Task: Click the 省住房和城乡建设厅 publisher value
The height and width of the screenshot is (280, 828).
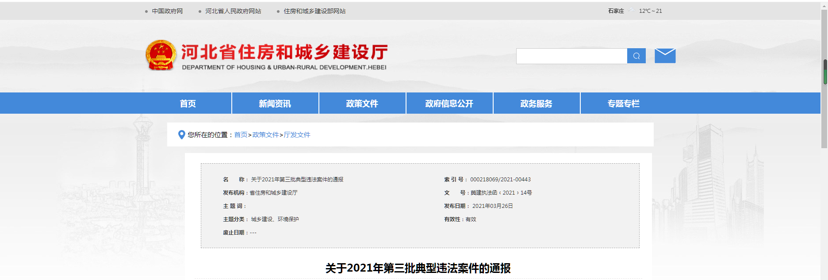Action: [273, 192]
